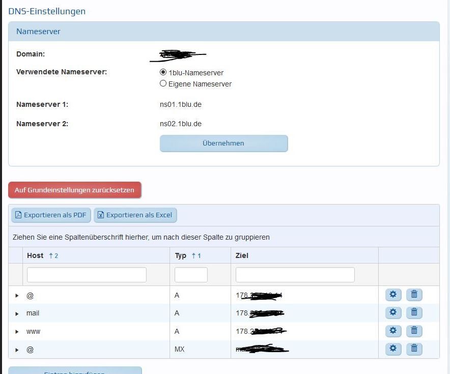Open settings for the MX record
This screenshot has height=374, width=450.
click(x=393, y=349)
